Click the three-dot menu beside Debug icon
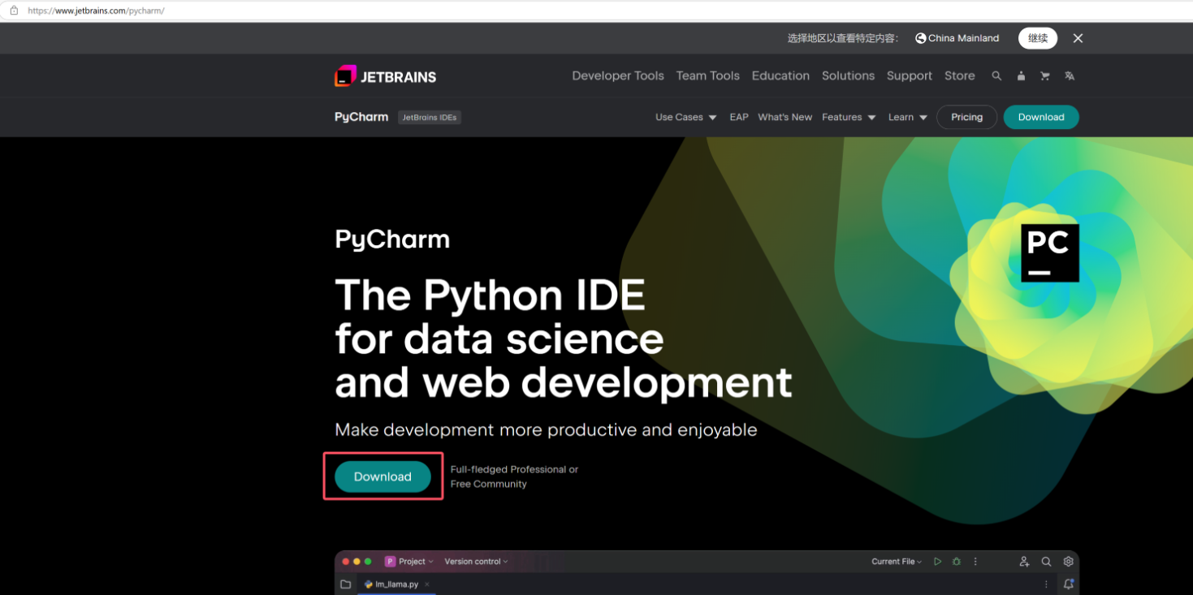1193x595 pixels. coord(975,562)
